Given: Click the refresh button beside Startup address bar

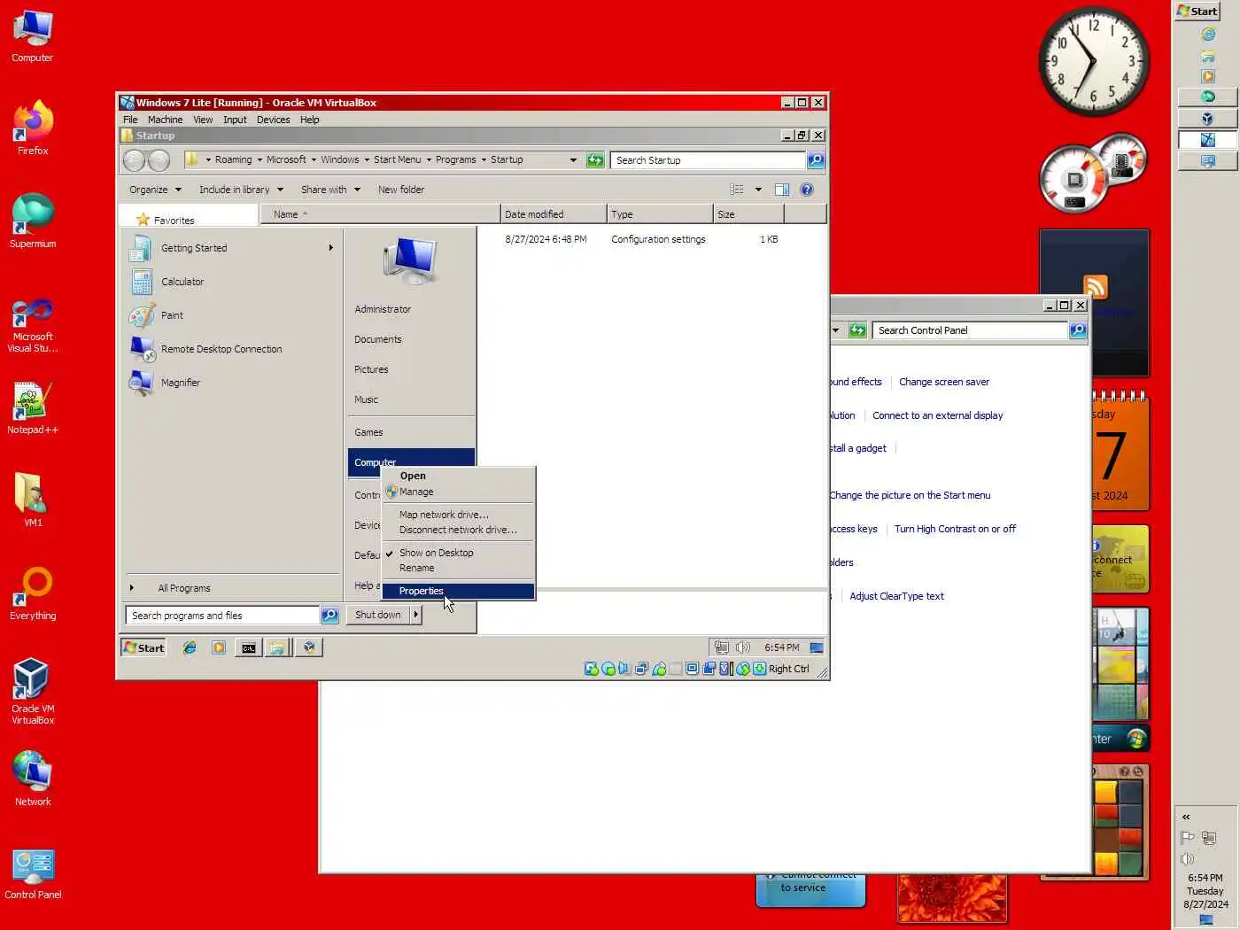Looking at the screenshot, I should [x=595, y=160].
